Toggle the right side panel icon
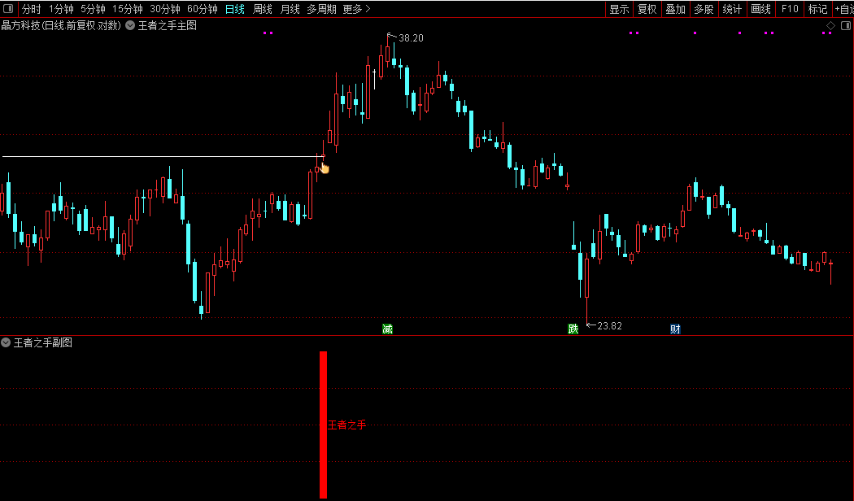Viewport: 854px width, 501px height. 846,25
